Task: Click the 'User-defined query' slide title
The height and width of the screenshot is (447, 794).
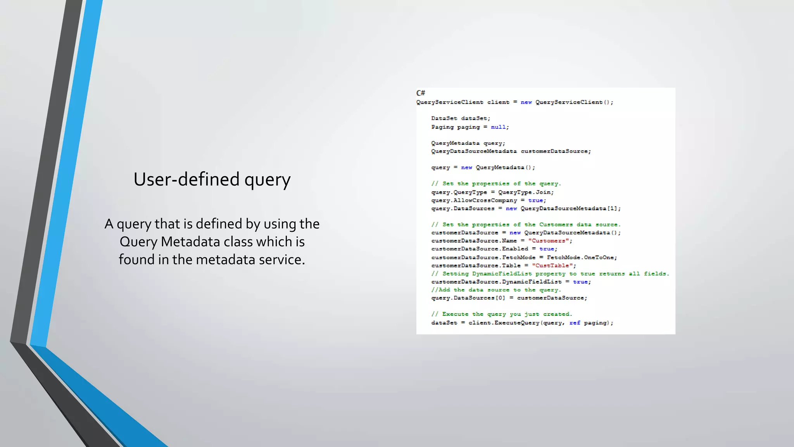Action: click(212, 180)
